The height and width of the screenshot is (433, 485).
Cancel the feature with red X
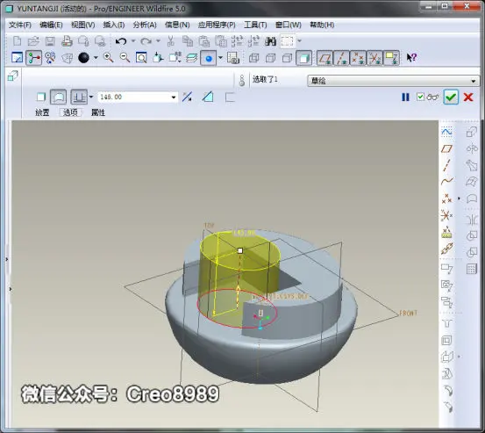pyautogui.click(x=468, y=97)
